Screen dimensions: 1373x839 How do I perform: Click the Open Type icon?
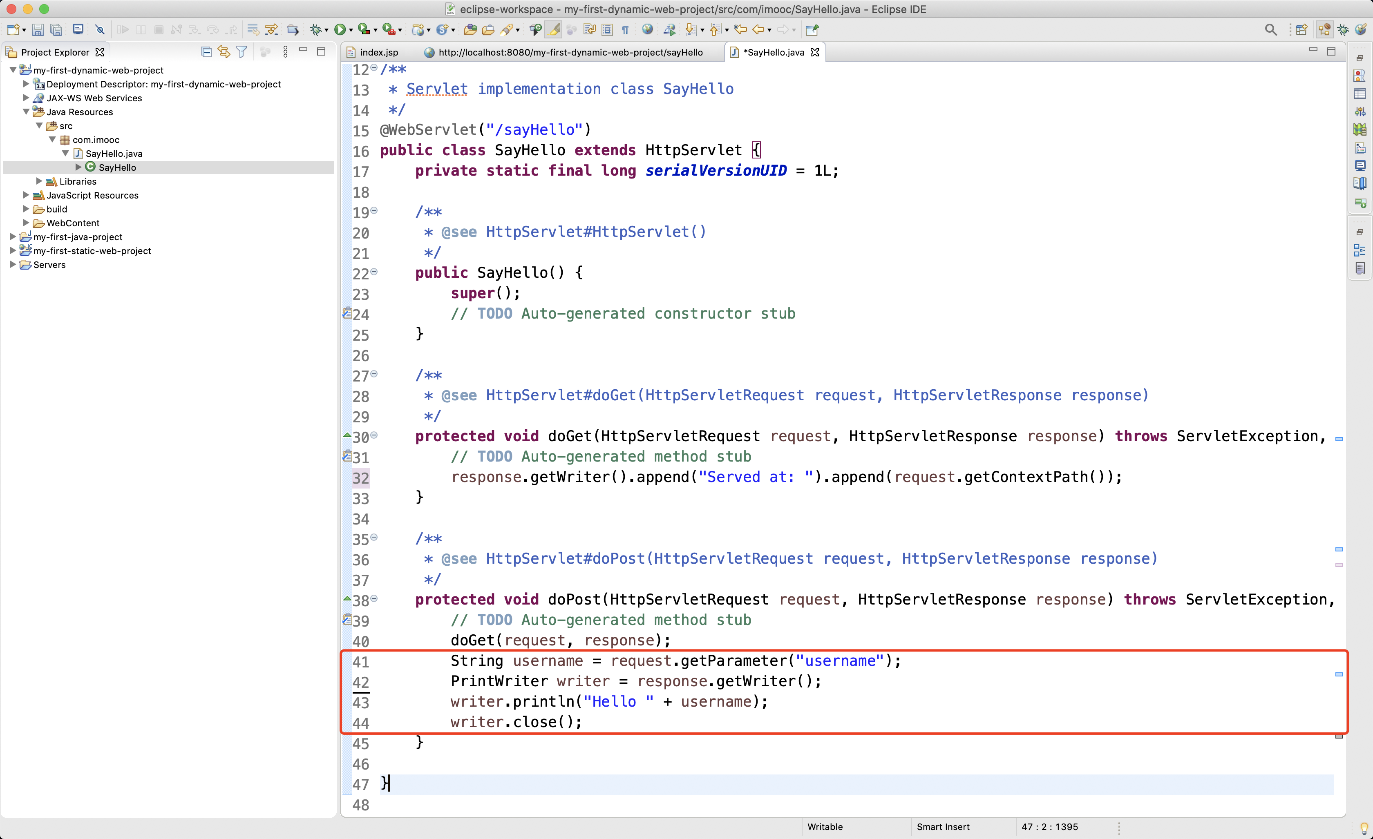(x=470, y=29)
